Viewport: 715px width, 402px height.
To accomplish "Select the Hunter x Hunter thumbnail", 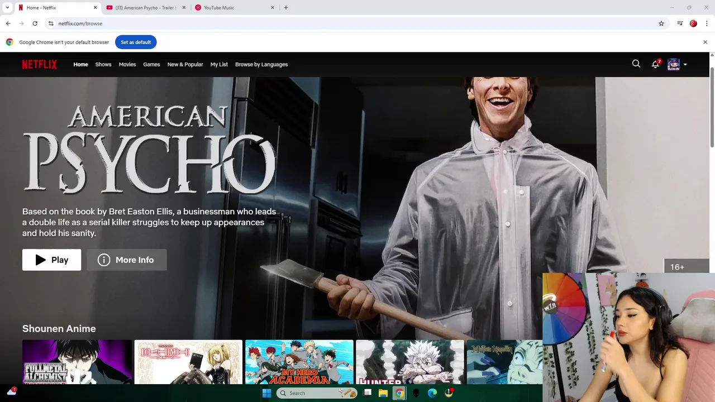I will [410, 362].
